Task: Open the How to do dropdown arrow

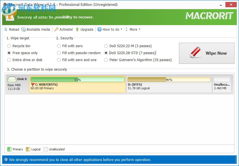Action: point(121,29)
